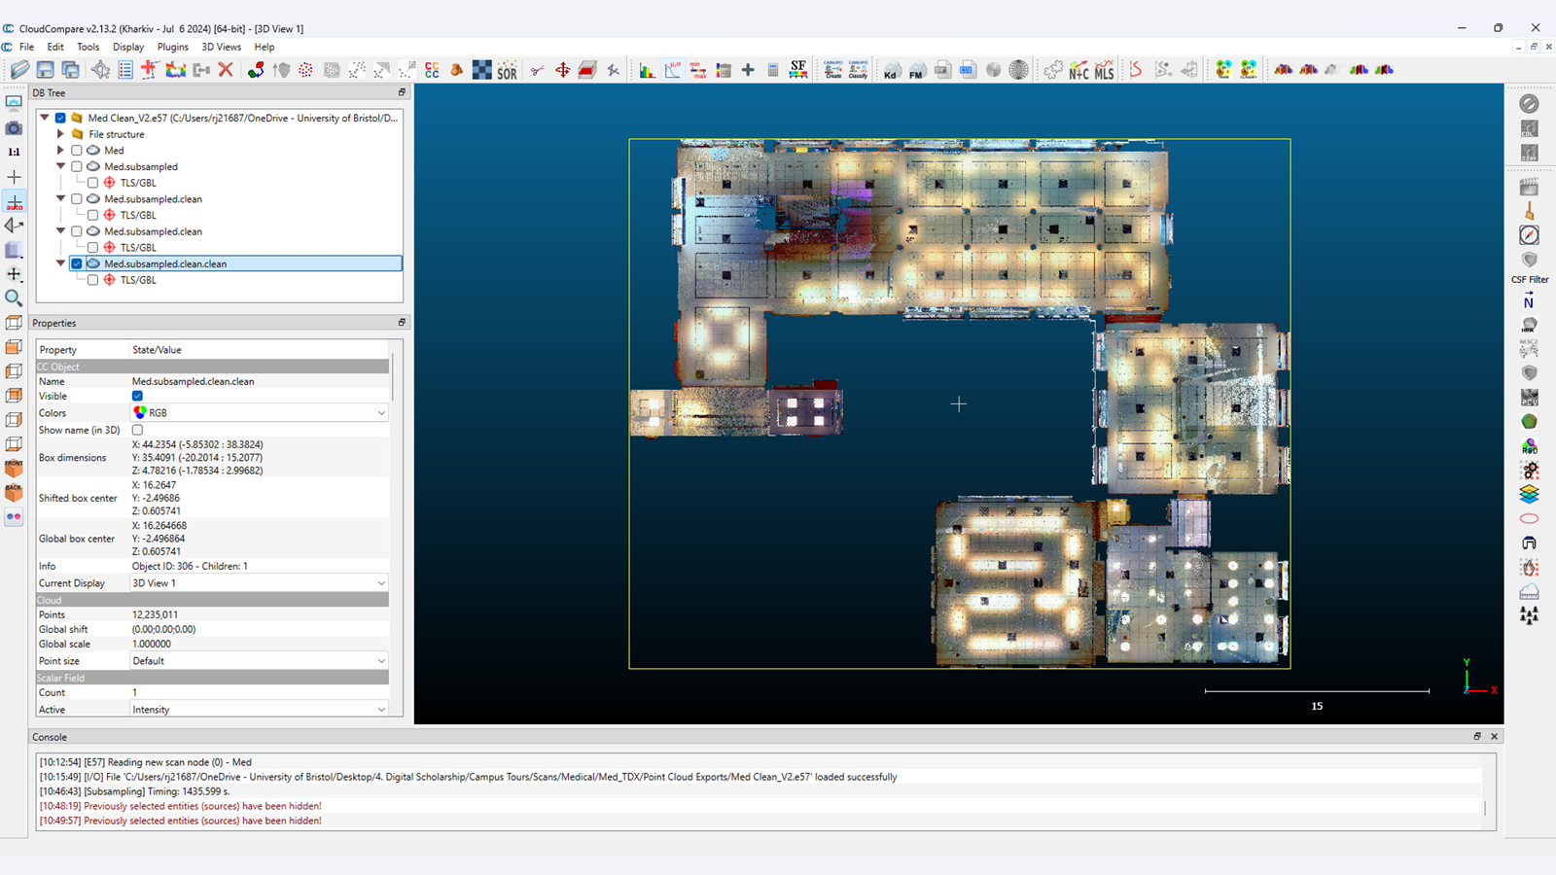Collapse the Med.subsampled node

coord(60,166)
